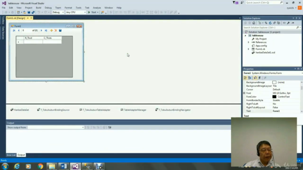Click the ForeColor black color swatch

[275, 97]
